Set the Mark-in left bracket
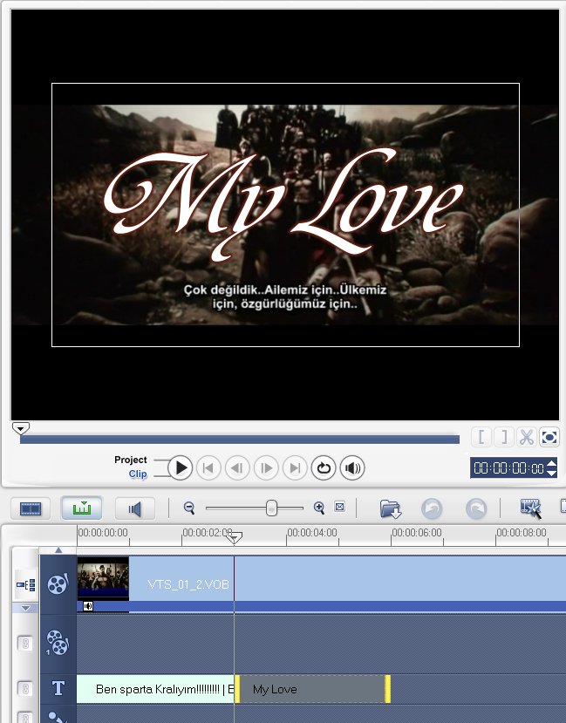The width and height of the screenshot is (566, 723). click(481, 437)
